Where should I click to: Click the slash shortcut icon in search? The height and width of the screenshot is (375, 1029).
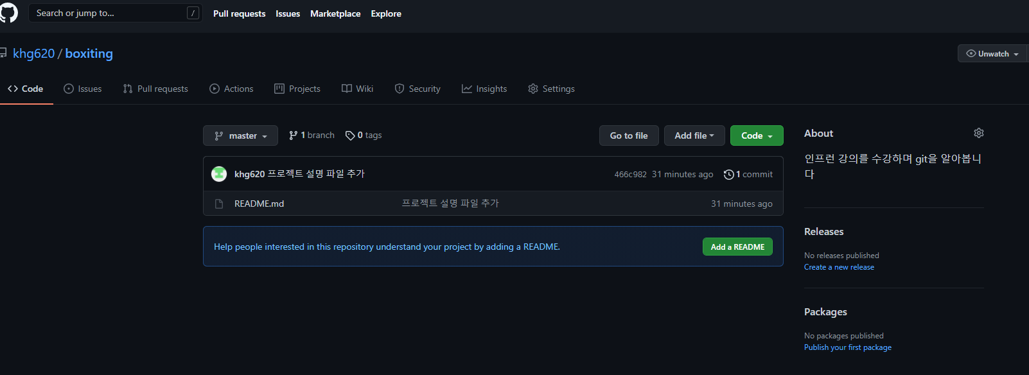pyautogui.click(x=193, y=13)
